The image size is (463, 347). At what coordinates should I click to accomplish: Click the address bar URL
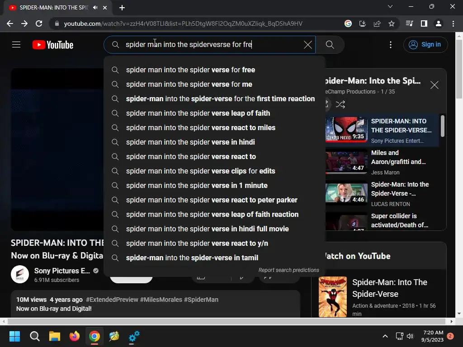pos(183,23)
